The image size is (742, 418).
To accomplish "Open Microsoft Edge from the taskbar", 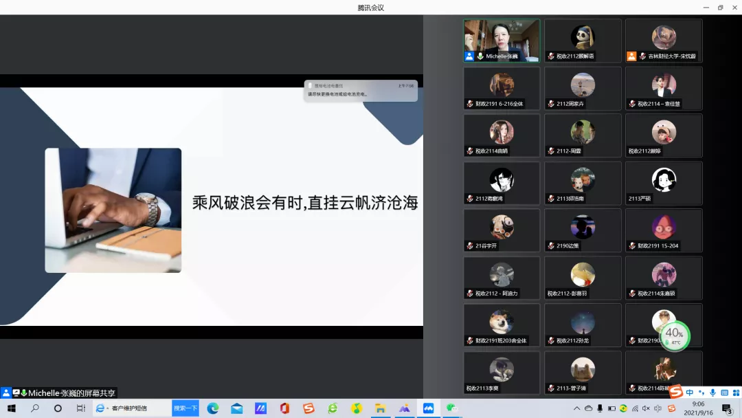I will (213, 408).
